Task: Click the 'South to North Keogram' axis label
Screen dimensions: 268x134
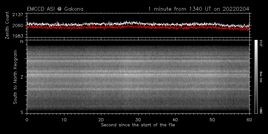Action: 15,77
